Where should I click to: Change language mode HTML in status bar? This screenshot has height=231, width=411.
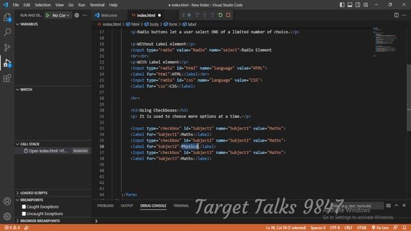(x=362, y=228)
